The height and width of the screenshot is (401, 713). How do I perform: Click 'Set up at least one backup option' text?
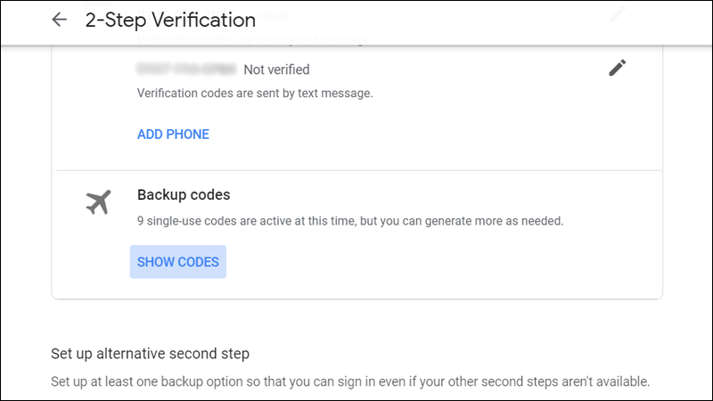point(350,381)
